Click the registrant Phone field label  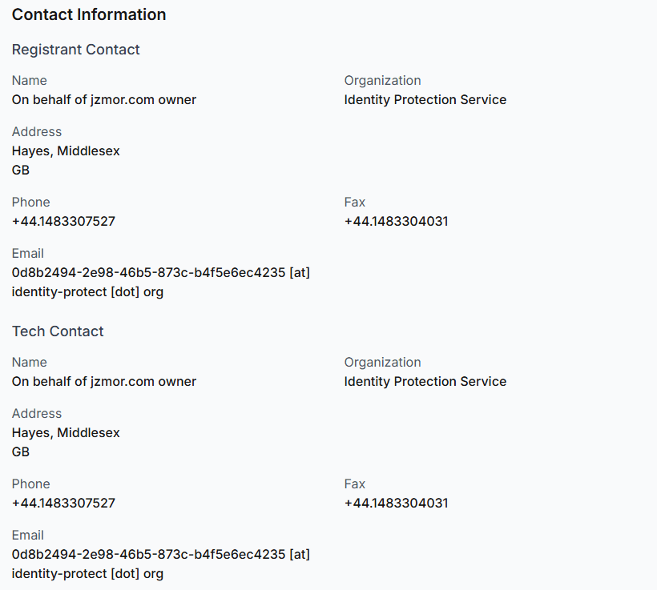[30, 203]
